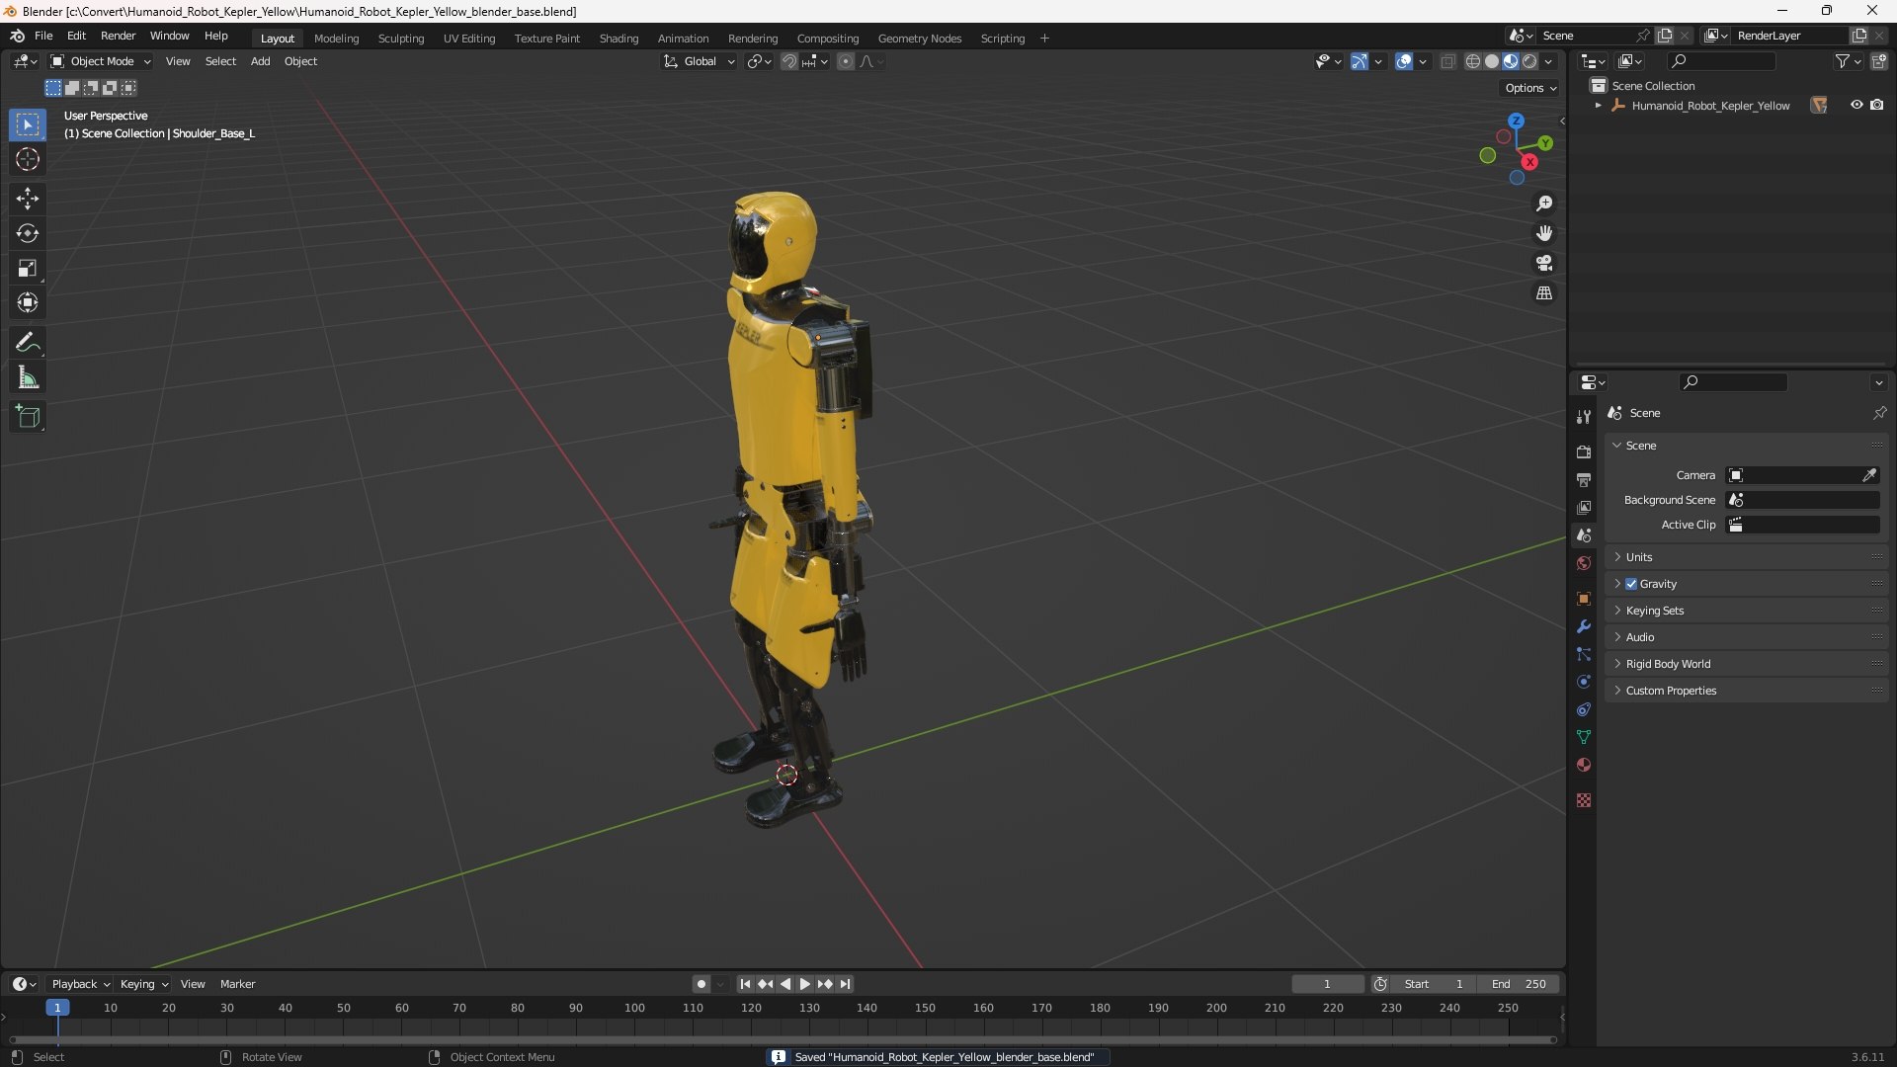
Task: Open the Physics properties tab
Action: pos(1584,682)
